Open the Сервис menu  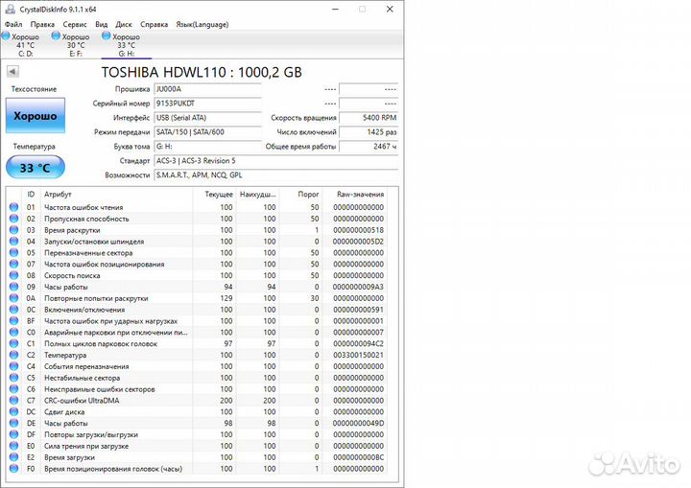click(74, 24)
